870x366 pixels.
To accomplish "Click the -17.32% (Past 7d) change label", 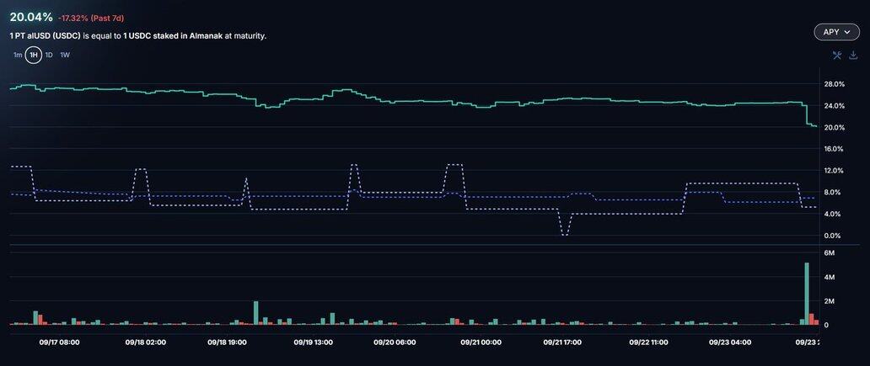I will click(x=91, y=18).
